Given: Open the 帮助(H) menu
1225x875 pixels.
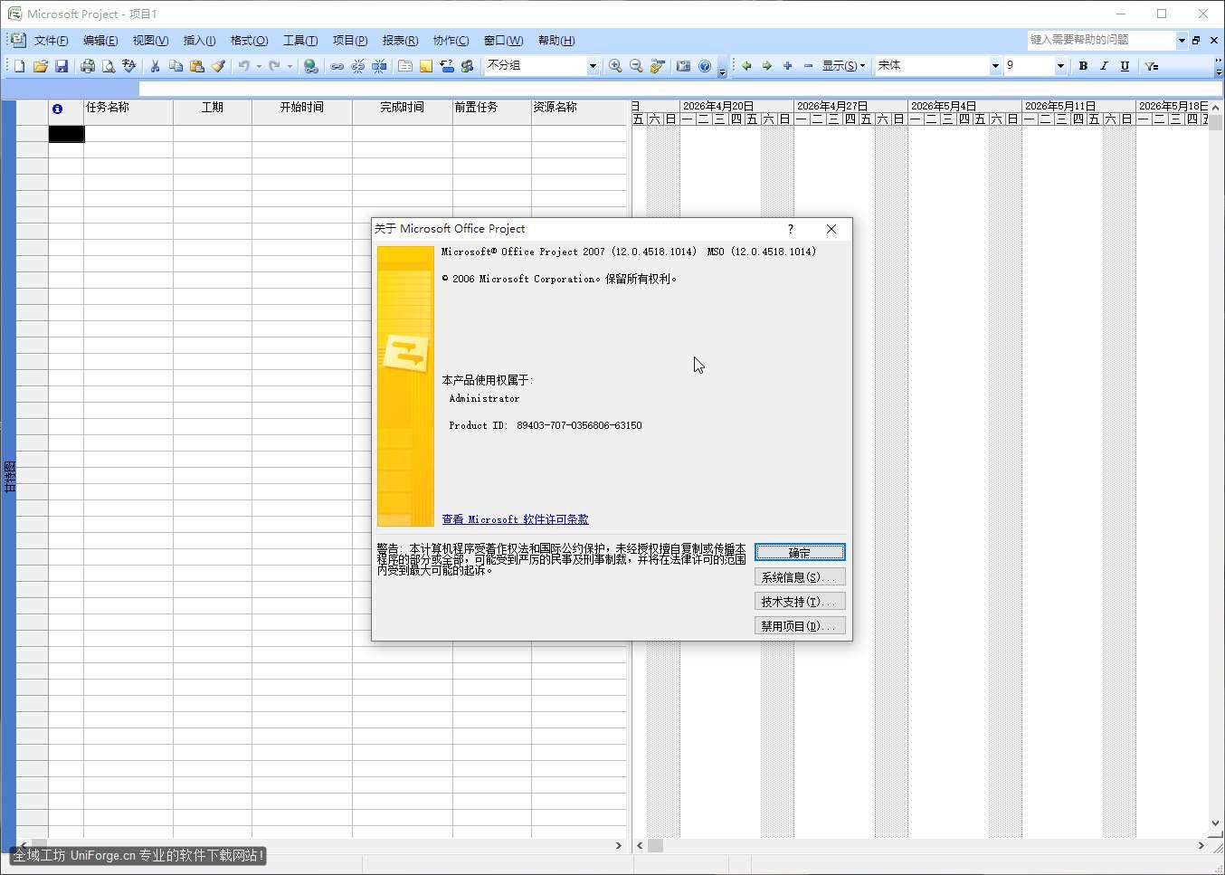Looking at the screenshot, I should coord(556,40).
